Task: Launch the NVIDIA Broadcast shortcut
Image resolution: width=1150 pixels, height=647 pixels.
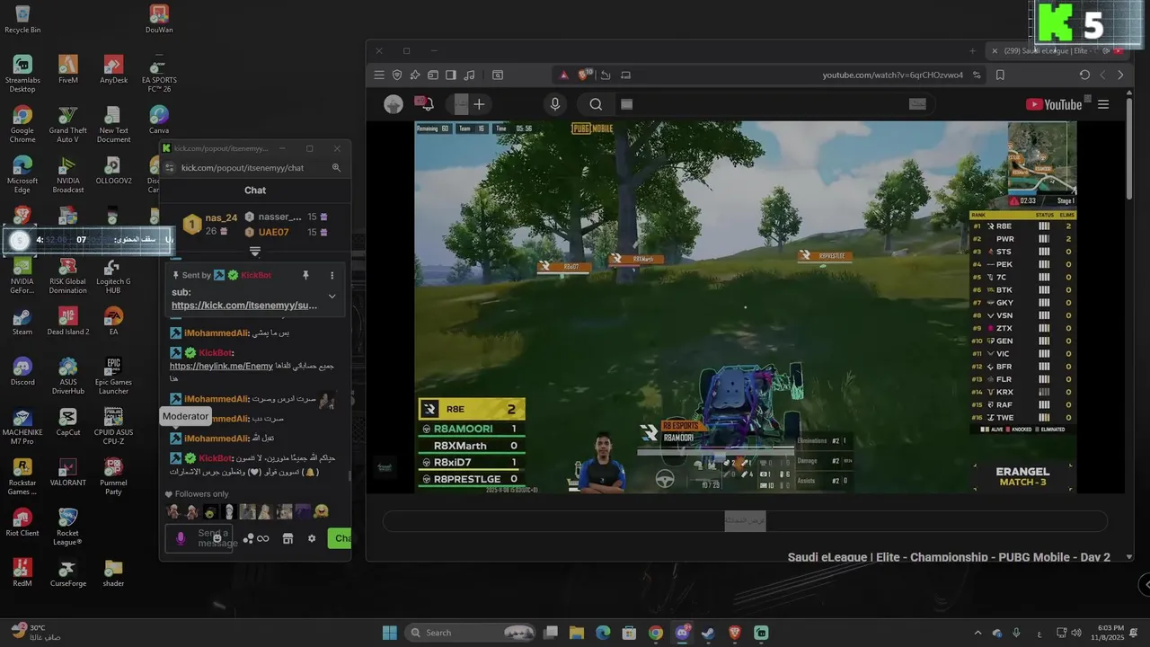Action: (x=68, y=174)
